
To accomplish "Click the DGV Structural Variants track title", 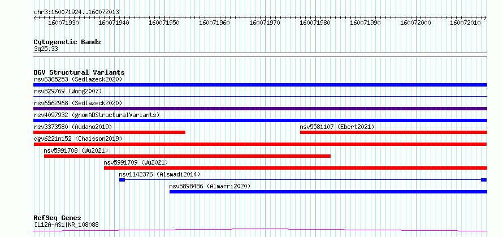I will tap(79, 72).
